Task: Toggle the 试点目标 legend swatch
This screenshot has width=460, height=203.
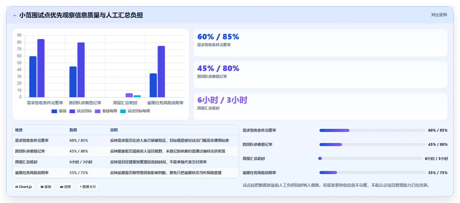Action: pos(72,111)
